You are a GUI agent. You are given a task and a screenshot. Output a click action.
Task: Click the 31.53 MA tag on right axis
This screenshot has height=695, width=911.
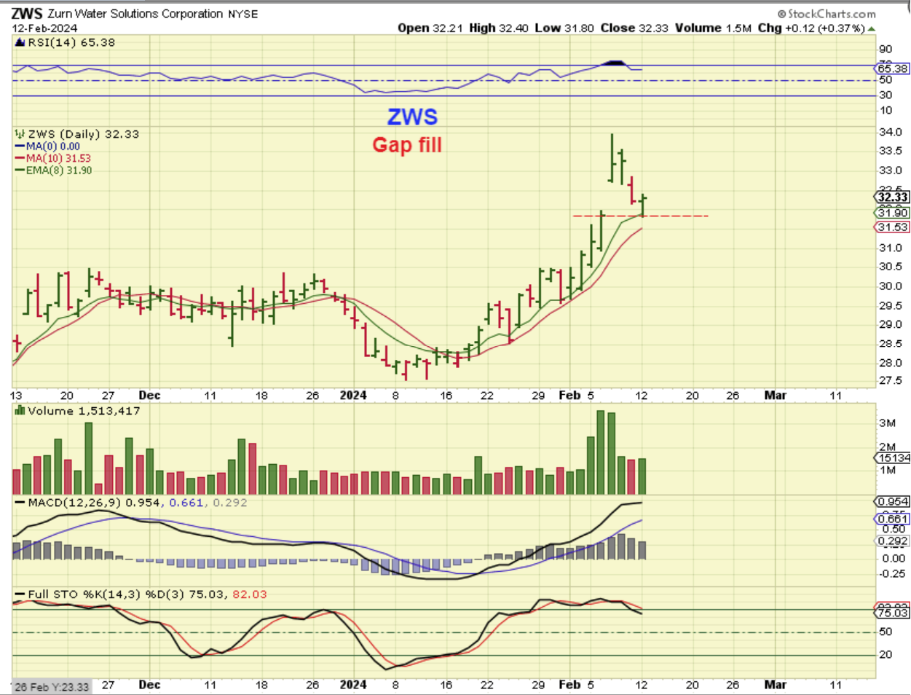(893, 227)
